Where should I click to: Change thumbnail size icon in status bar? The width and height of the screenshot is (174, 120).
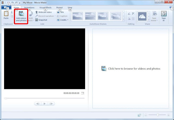point(139,115)
